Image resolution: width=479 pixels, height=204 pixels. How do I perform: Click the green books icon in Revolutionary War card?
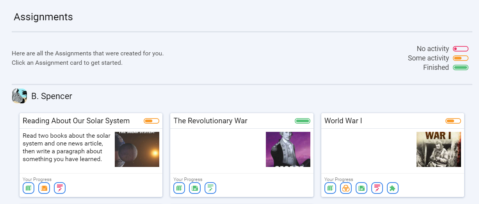pyautogui.click(x=179, y=188)
